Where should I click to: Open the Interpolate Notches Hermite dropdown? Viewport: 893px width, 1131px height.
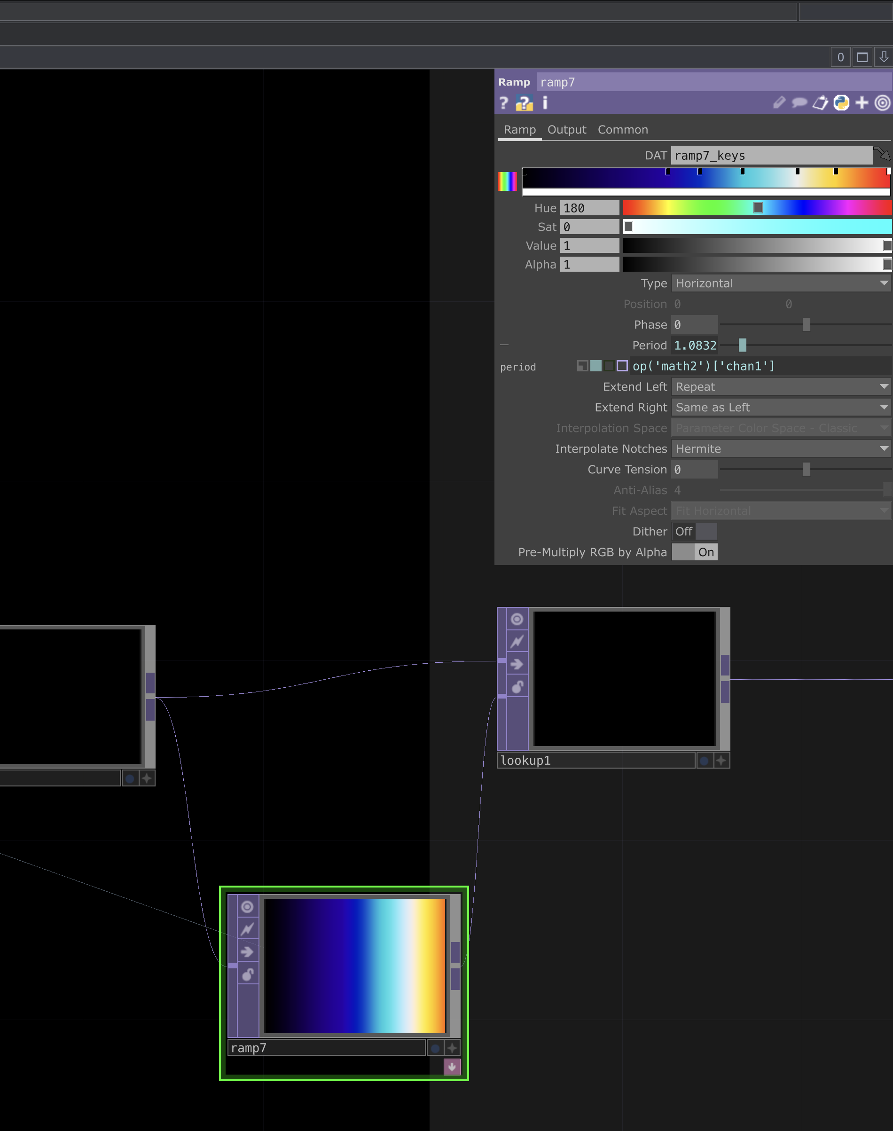(781, 448)
